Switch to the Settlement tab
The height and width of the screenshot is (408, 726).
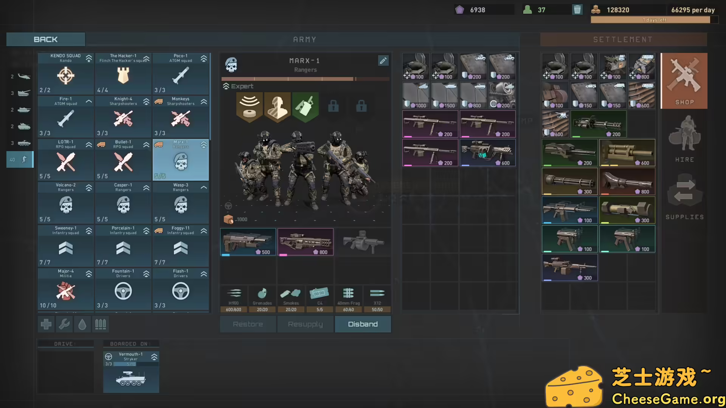click(623, 39)
